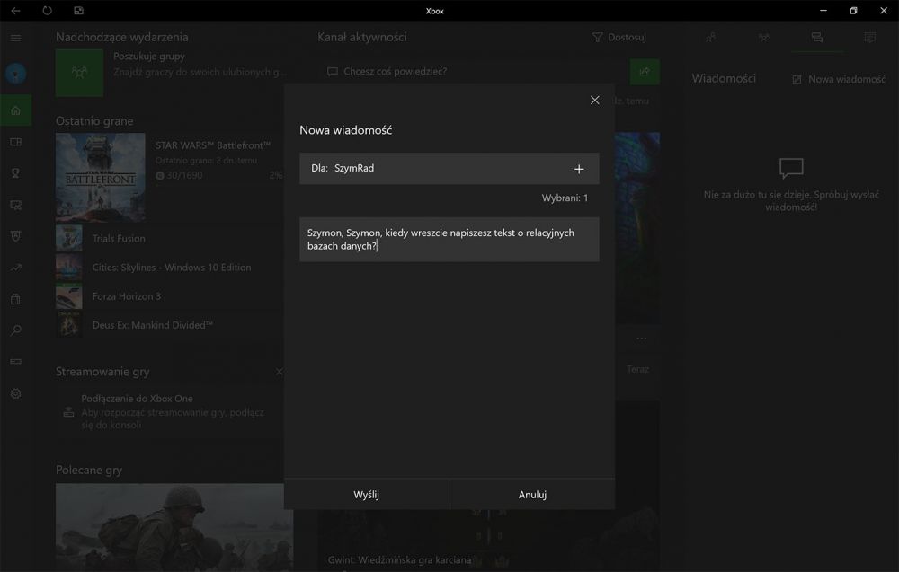Open Game DVR captures icon in sidebar
The height and width of the screenshot is (572, 899).
click(x=15, y=205)
